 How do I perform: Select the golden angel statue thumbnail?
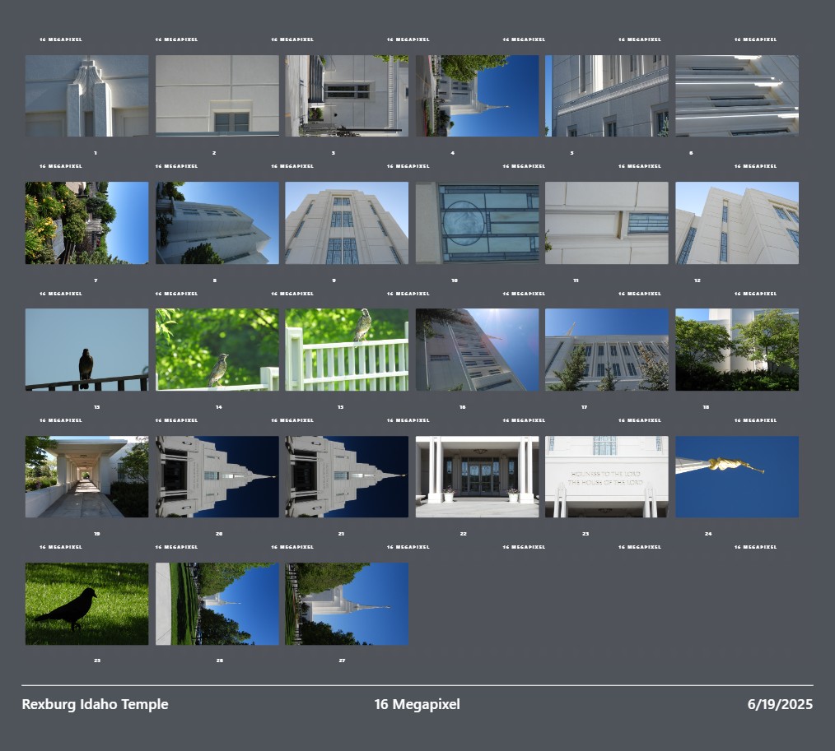pyautogui.click(x=737, y=476)
